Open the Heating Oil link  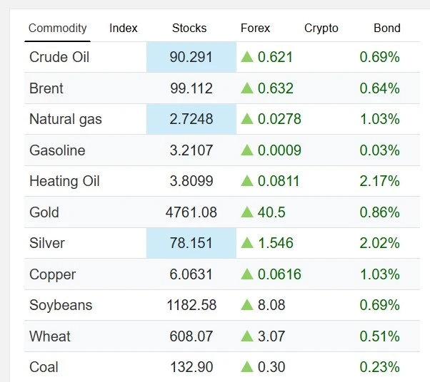[x=64, y=182]
